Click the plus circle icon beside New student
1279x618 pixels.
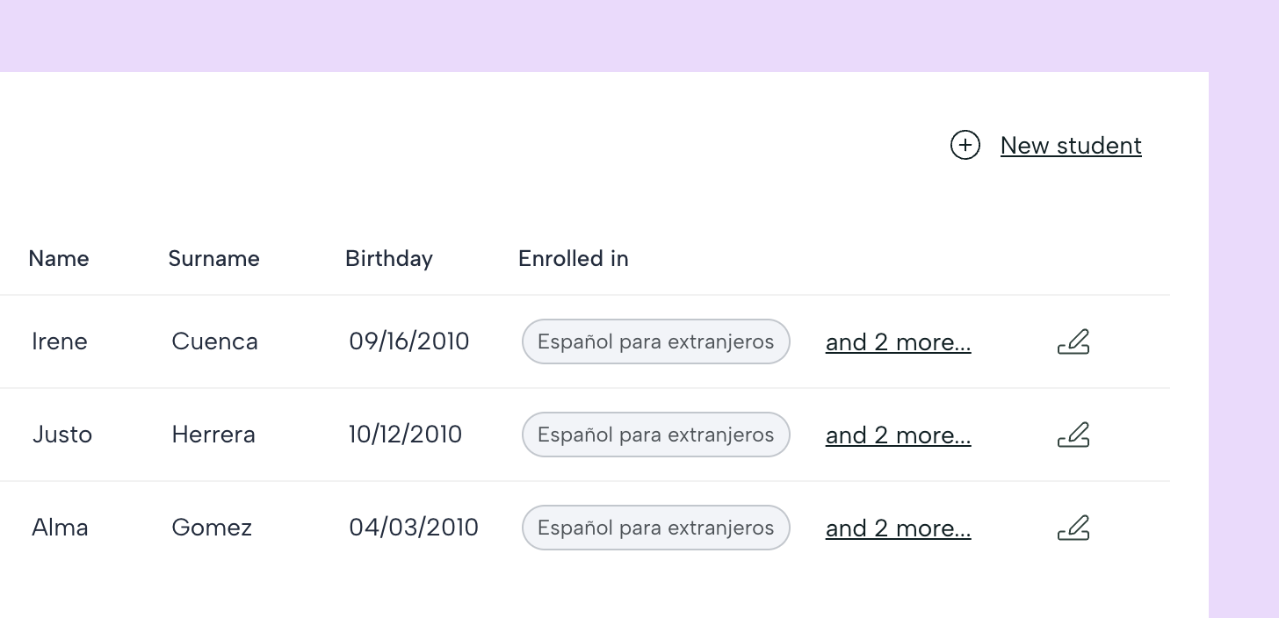pyautogui.click(x=965, y=145)
